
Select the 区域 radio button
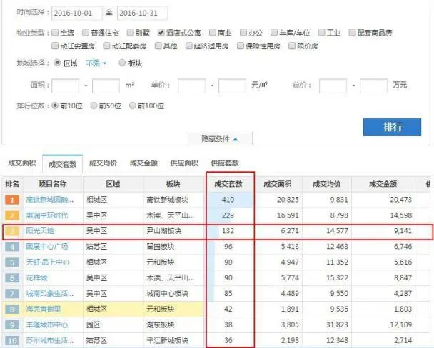coord(57,63)
